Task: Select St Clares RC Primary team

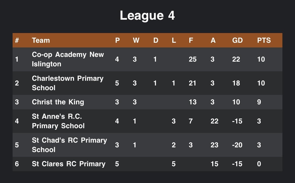Action: coord(68,164)
